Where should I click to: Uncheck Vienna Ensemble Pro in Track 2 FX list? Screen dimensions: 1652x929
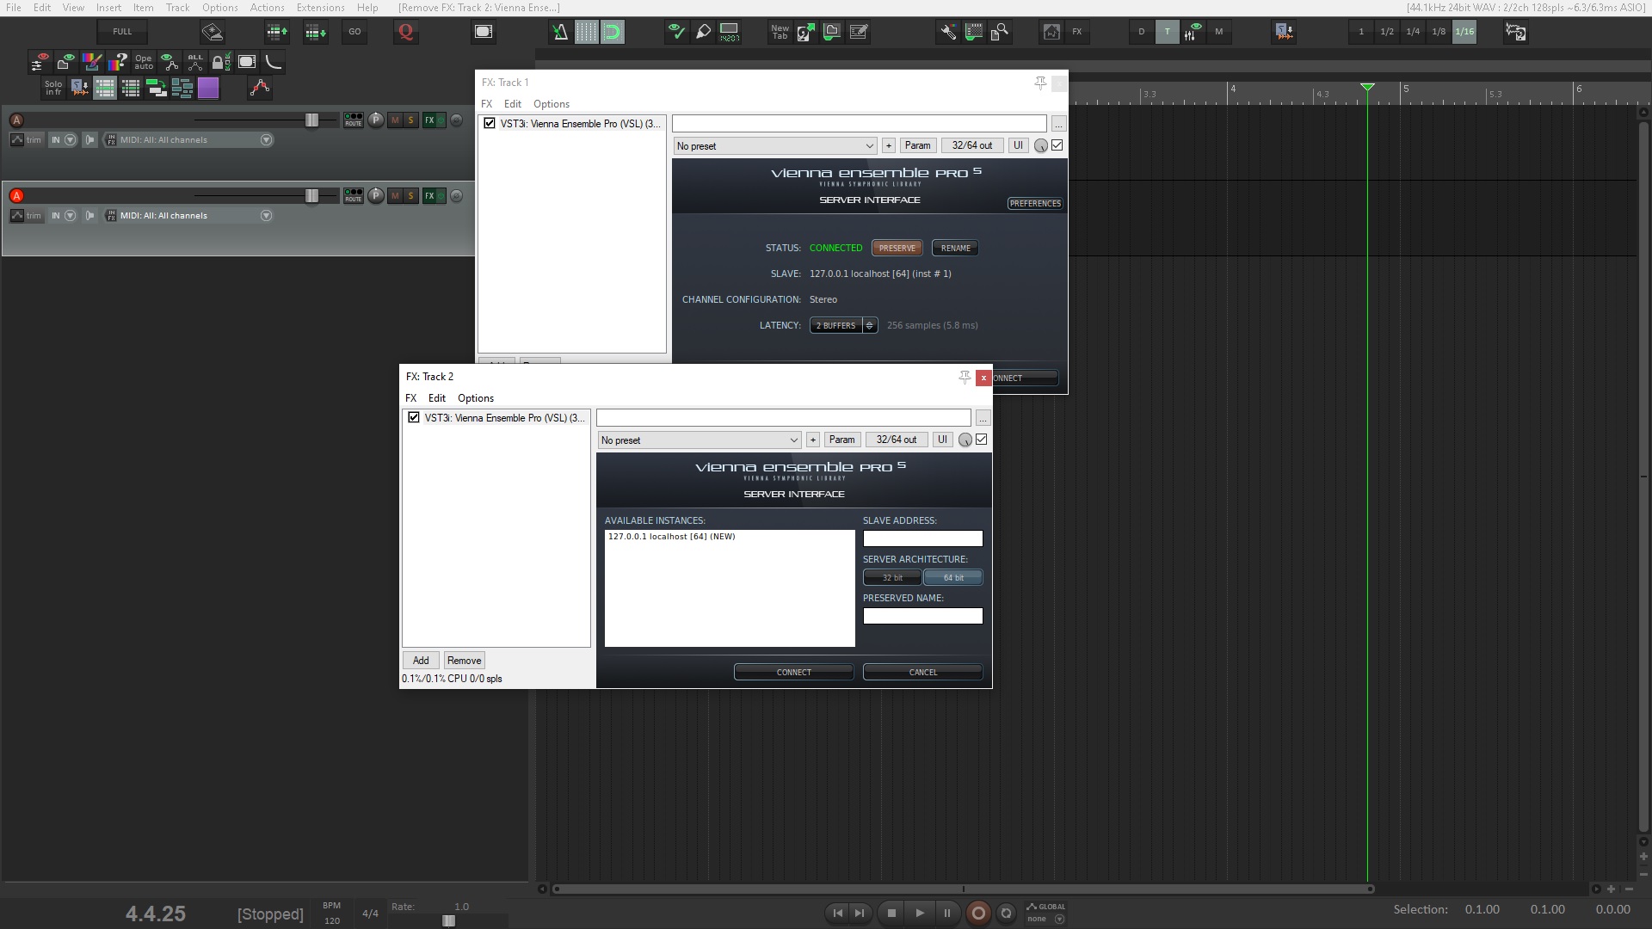tap(414, 417)
